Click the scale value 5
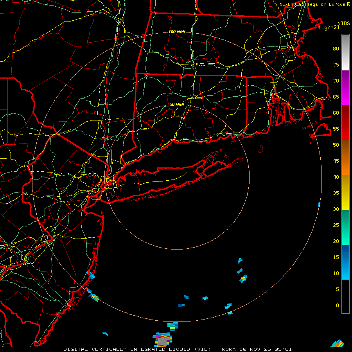The width and height of the screenshot is (352, 352). pyautogui.click(x=338, y=289)
